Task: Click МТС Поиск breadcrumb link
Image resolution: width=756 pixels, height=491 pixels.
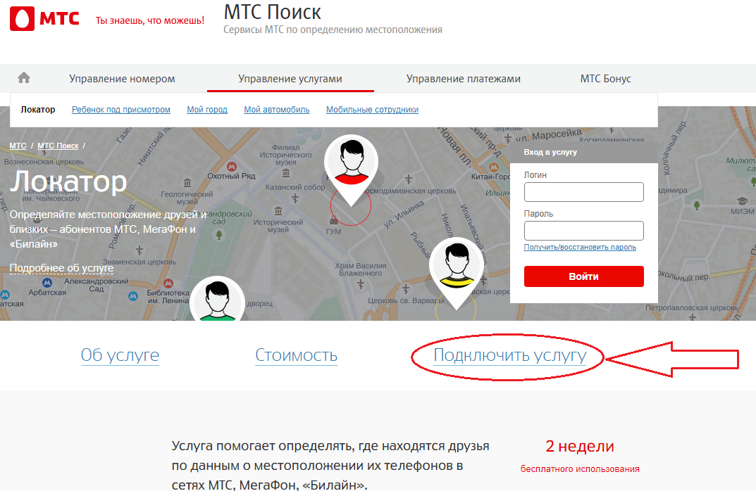Action: click(58, 146)
